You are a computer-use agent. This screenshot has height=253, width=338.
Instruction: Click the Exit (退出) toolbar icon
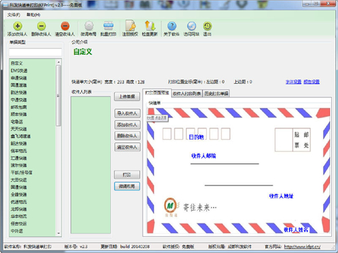click(208, 26)
